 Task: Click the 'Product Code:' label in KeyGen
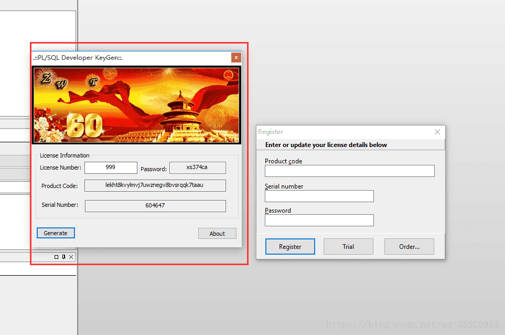pos(60,186)
